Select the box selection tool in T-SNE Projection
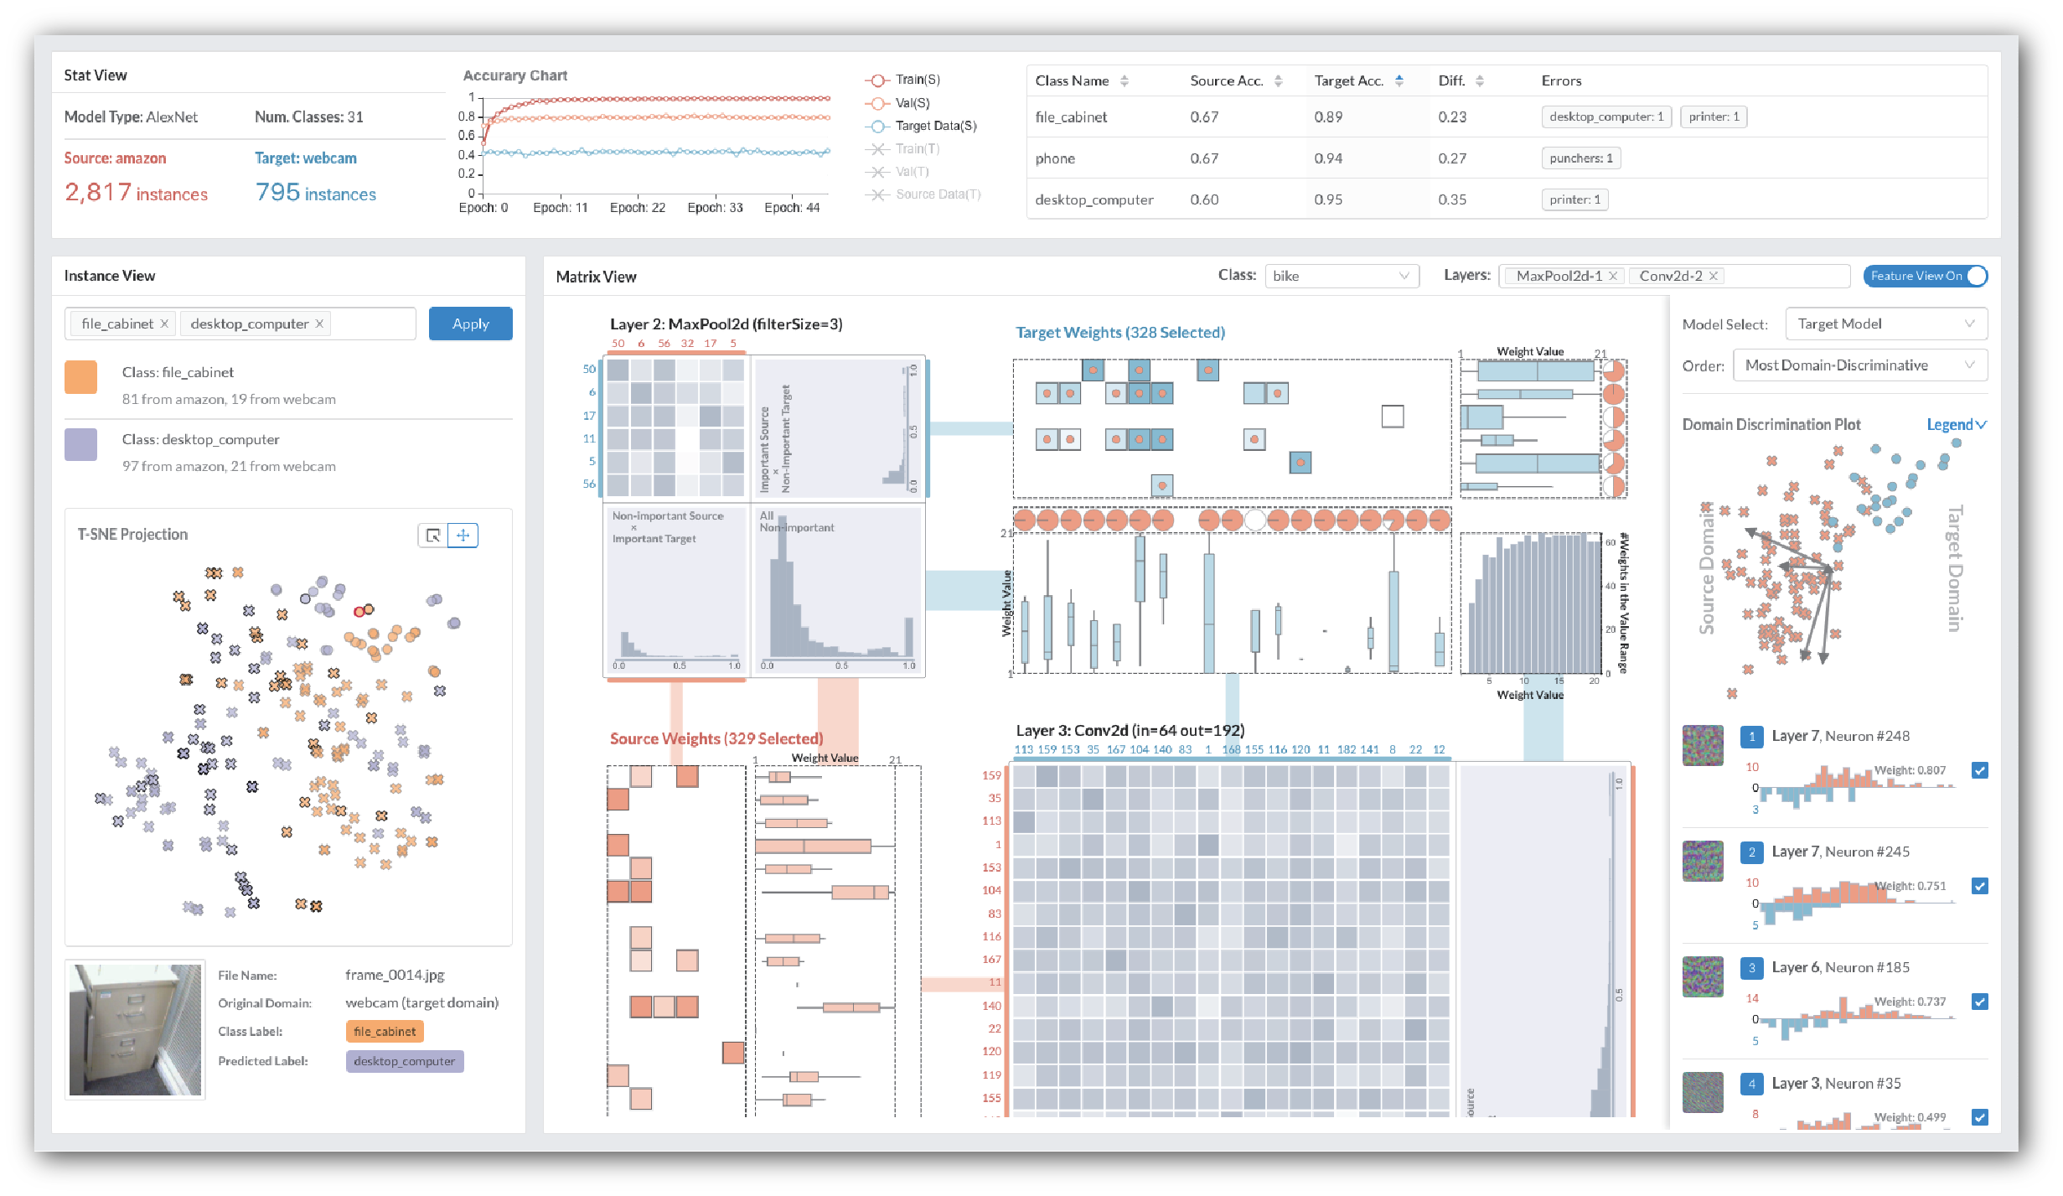2063x1196 pixels. 432,536
